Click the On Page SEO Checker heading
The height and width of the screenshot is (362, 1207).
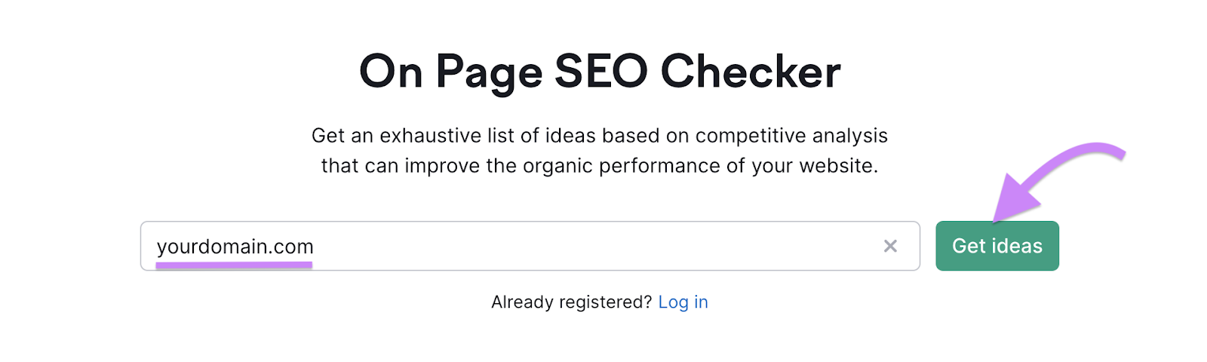(600, 72)
